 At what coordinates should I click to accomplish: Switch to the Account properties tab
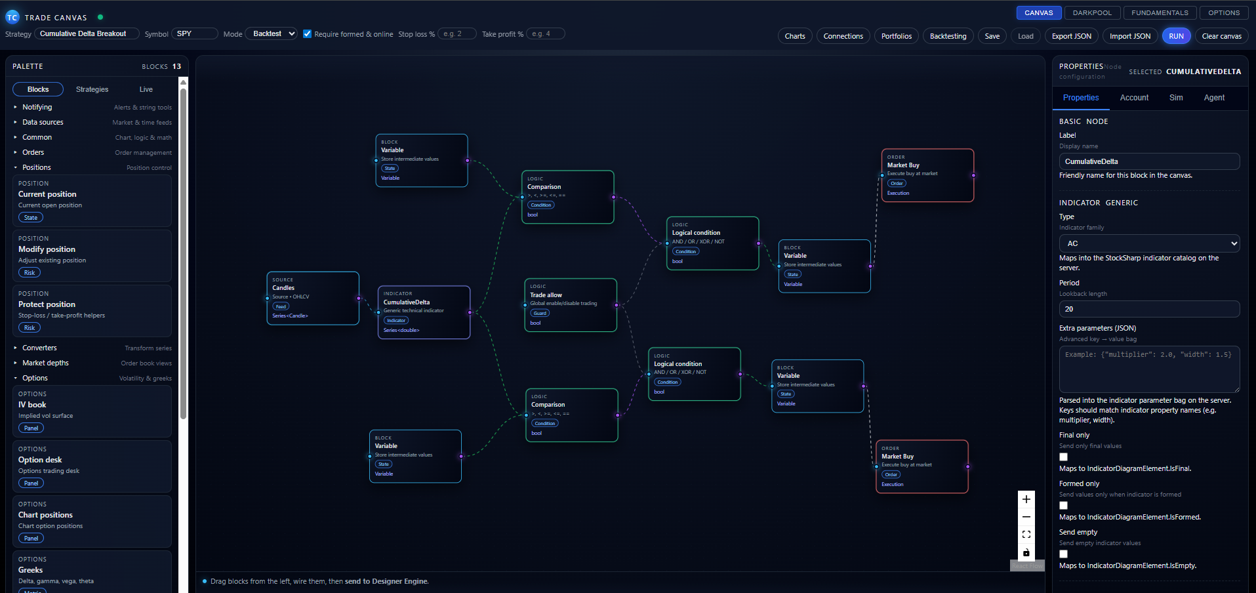1134,98
